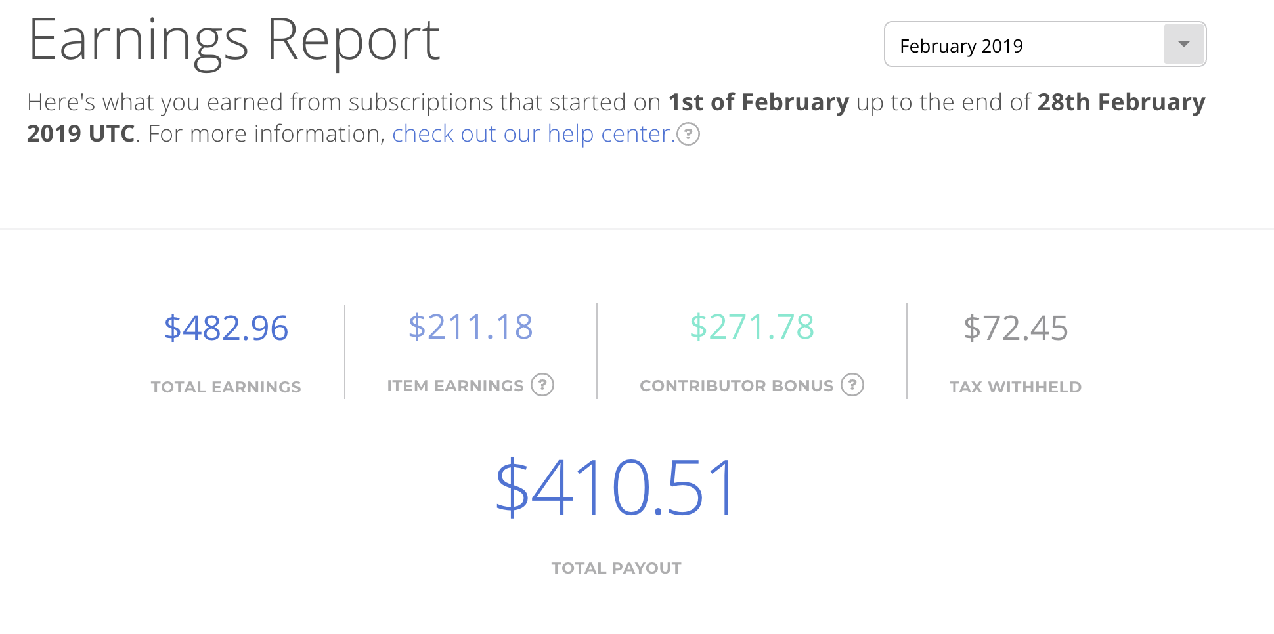Click the Item Earnings label
This screenshot has width=1274, height=634.
click(x=455, y=386)
